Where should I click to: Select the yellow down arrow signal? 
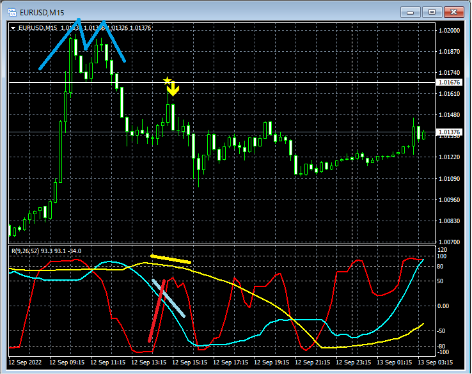[173, 89]
